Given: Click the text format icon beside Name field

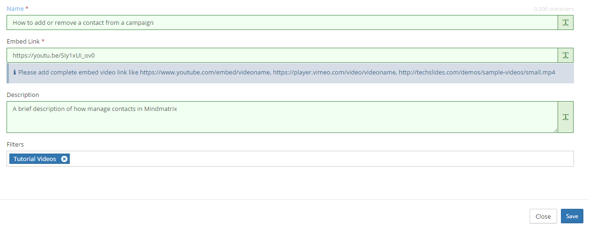Looking at the screenshot, I should pos(566,22).
